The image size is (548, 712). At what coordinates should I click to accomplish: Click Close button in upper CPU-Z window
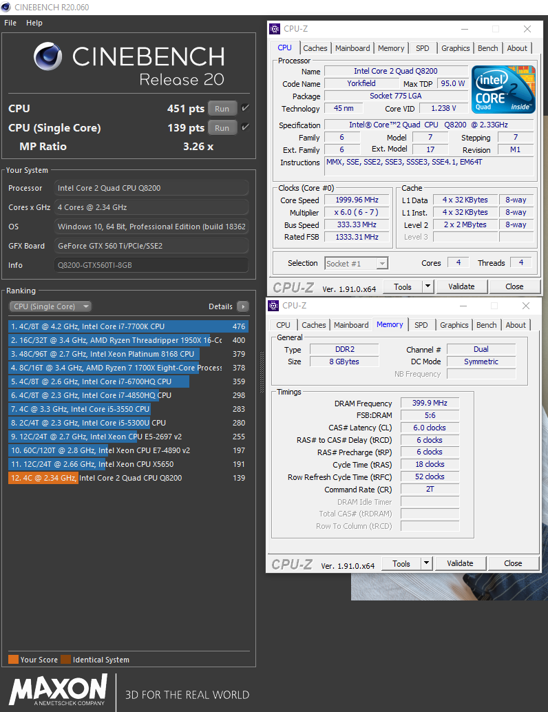tap(514, 286)
